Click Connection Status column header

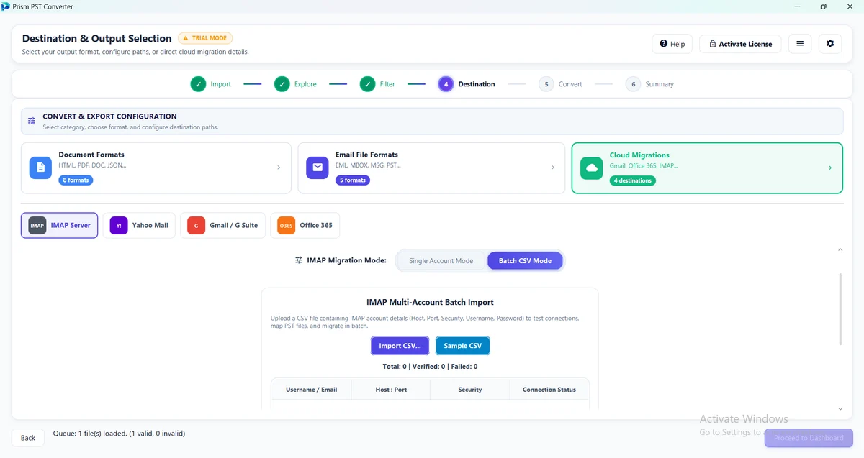tap(549, 390)
